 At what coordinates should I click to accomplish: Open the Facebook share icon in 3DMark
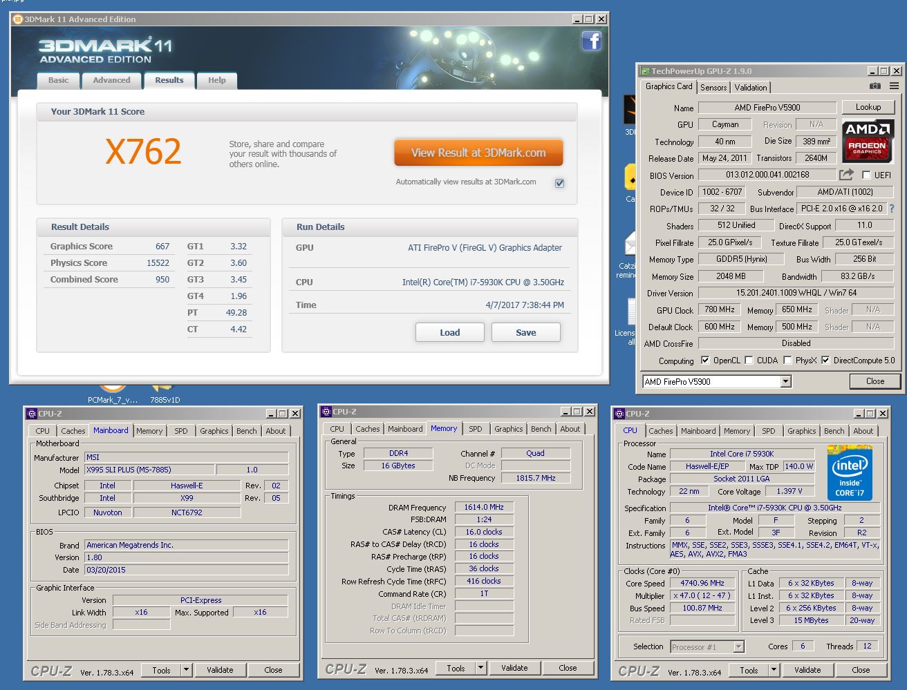[591, 41]
